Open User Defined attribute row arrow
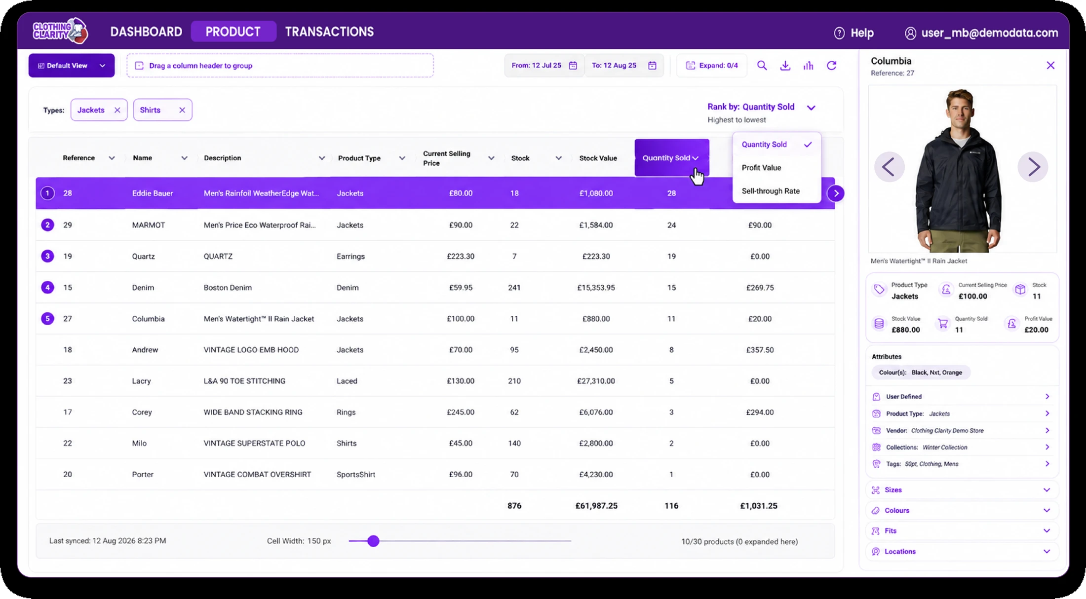The width and height of the screenshot is (1086, 599). point(1047,397)
